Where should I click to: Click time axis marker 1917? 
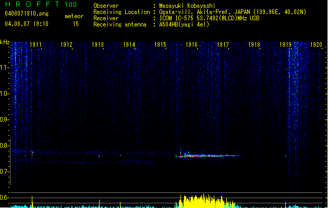coord(223,45)
